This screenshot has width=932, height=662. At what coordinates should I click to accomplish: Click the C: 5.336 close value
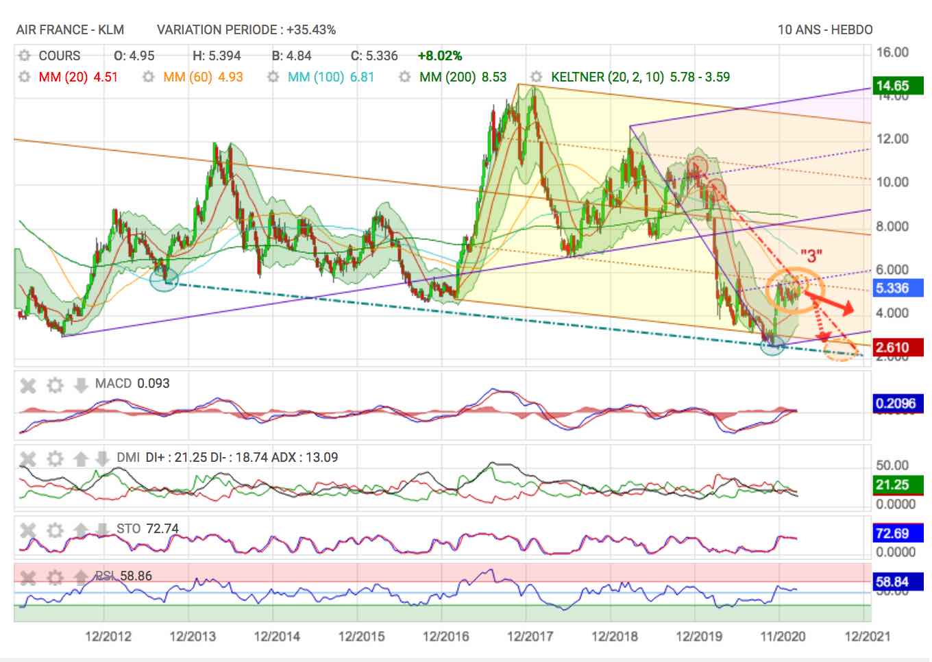[374, 56]
